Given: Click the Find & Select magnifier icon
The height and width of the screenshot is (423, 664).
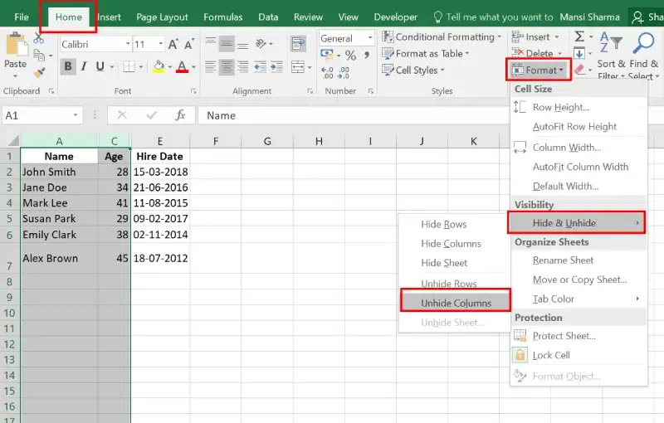Looking at the screenshot, I should click(644, 42).
